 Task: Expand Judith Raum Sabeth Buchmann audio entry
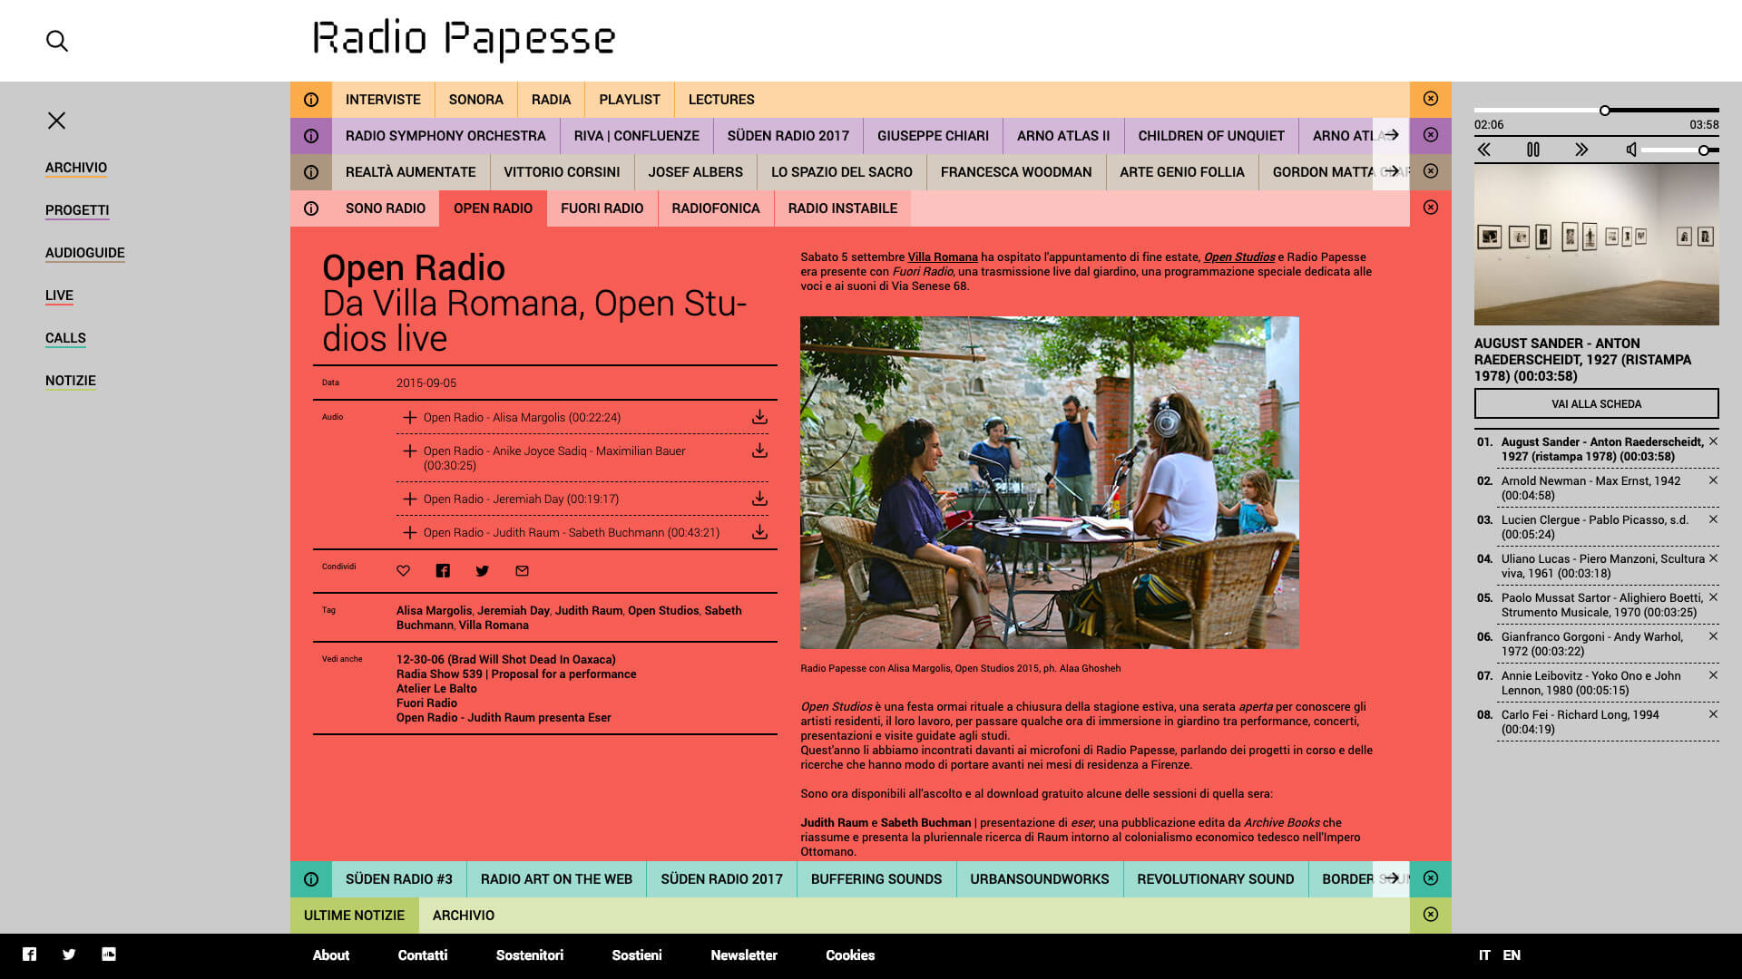point(410,532)
